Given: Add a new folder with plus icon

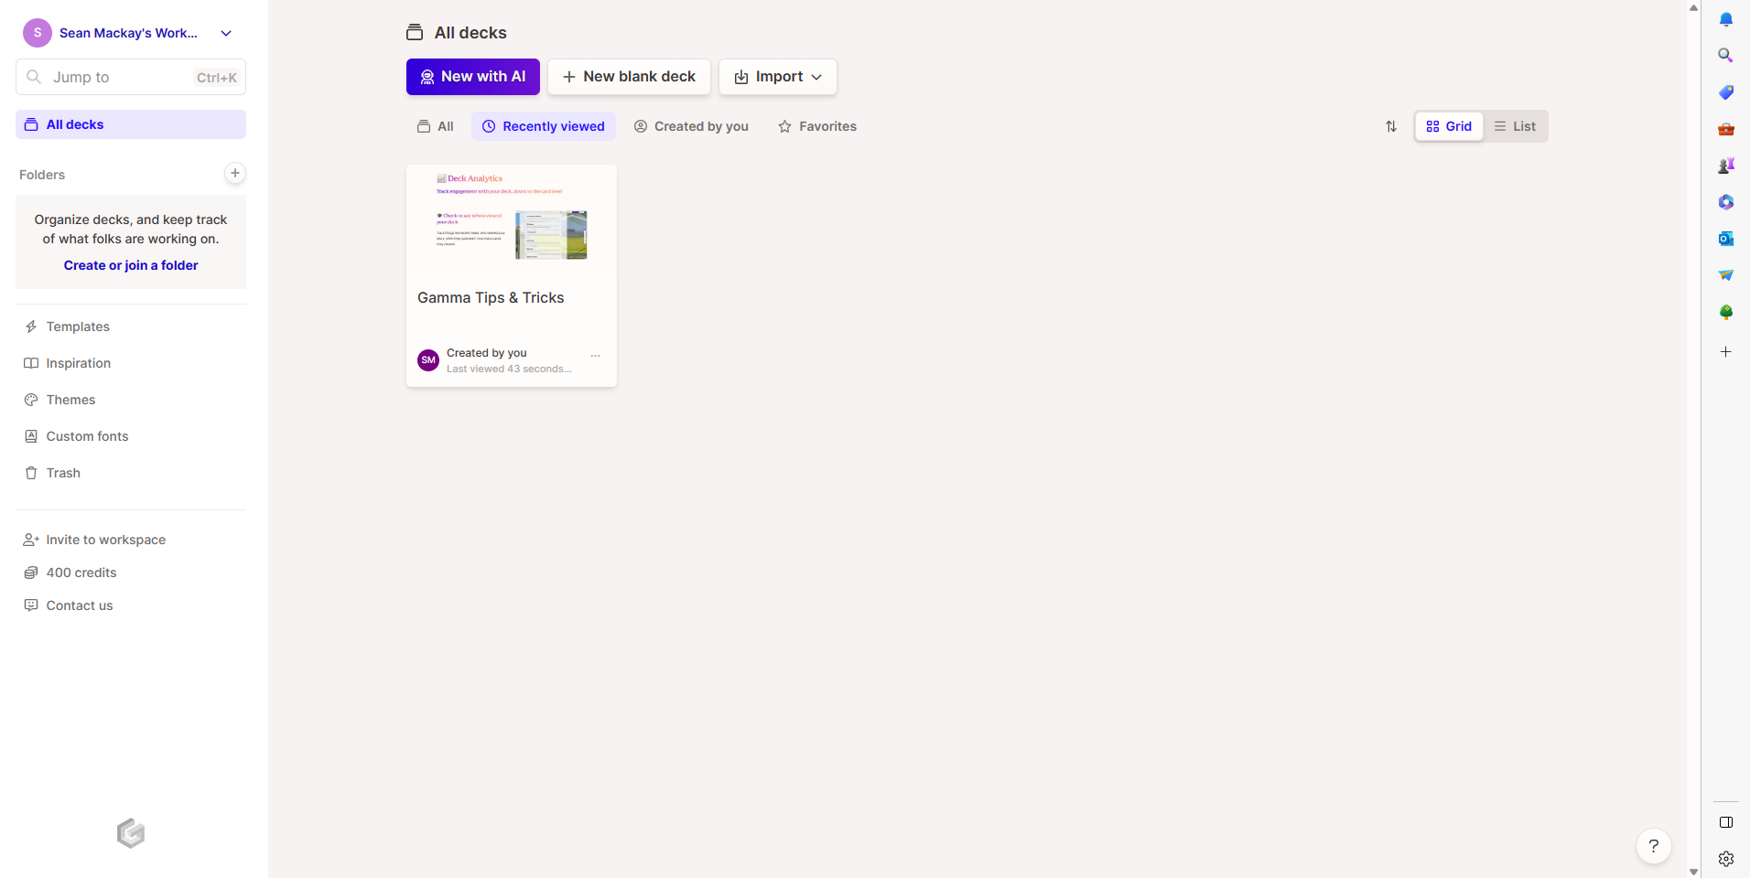Looking at the screenshot, I should point(235,173).
